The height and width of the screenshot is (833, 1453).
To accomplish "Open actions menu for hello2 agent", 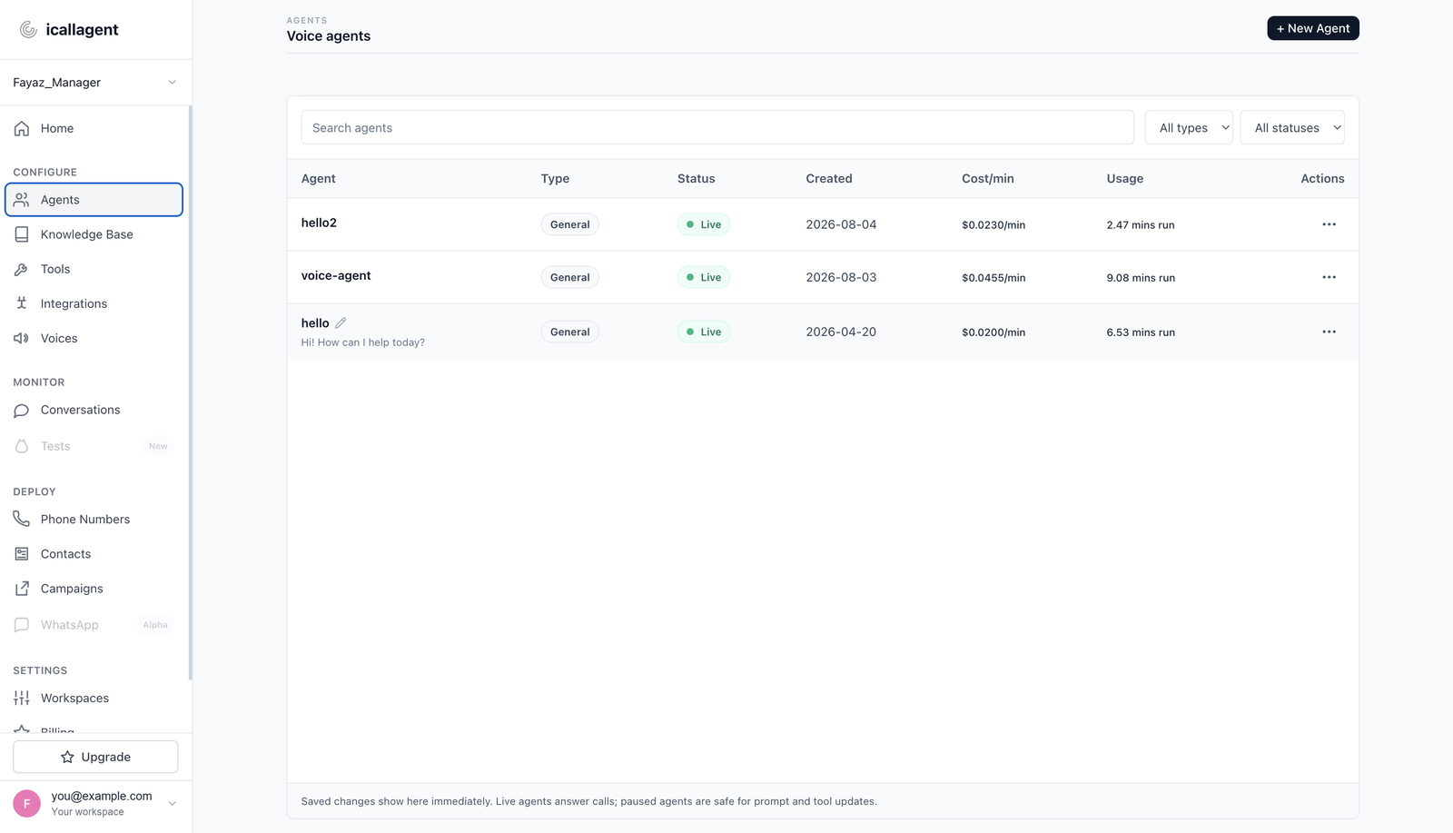I will 1329,224.
